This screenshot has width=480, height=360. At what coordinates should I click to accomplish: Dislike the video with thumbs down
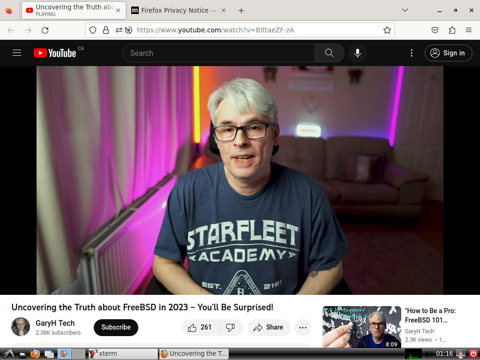[231, 328]
